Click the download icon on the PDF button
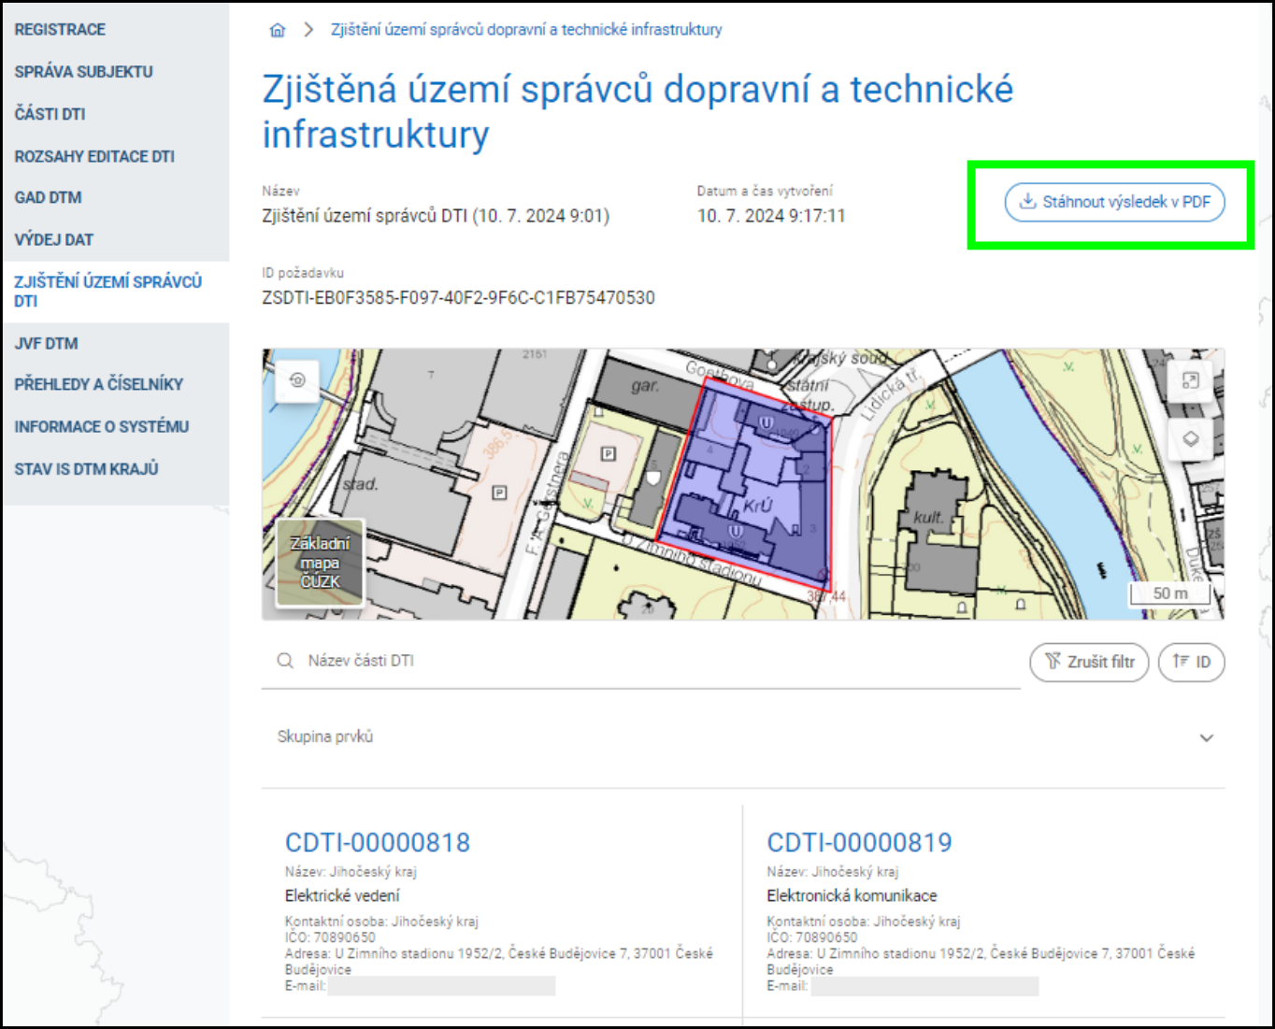This screenshot has width=1275, height=1029. tap(1027, 202)
